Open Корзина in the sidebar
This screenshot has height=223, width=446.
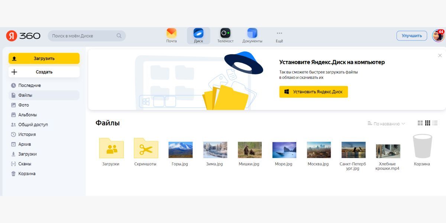pos(44,174)
